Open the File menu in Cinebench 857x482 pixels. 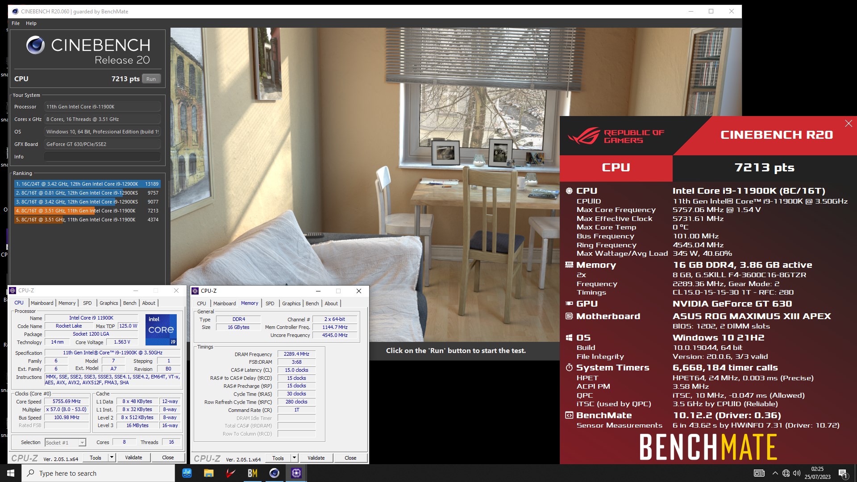(x=16, y=23)
